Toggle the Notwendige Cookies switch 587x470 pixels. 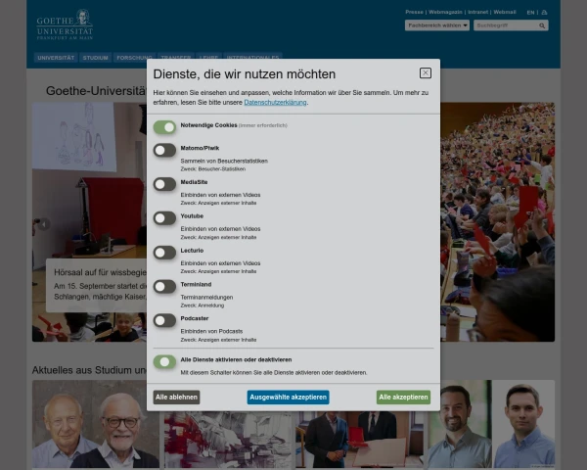164,127
